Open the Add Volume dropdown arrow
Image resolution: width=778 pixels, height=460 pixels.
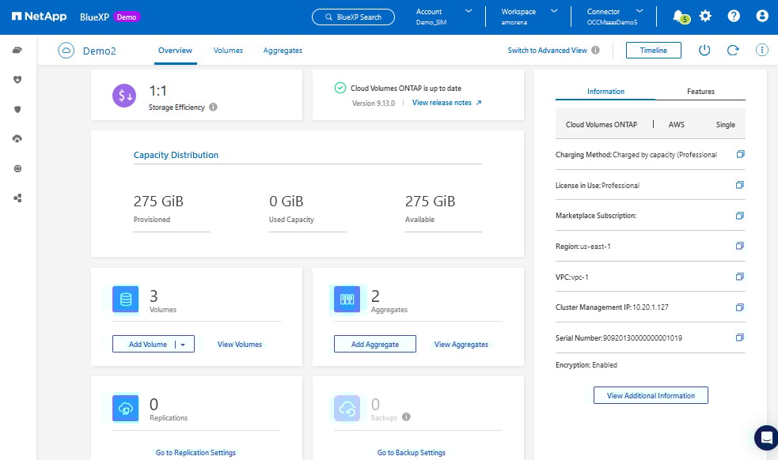point(184,345)
